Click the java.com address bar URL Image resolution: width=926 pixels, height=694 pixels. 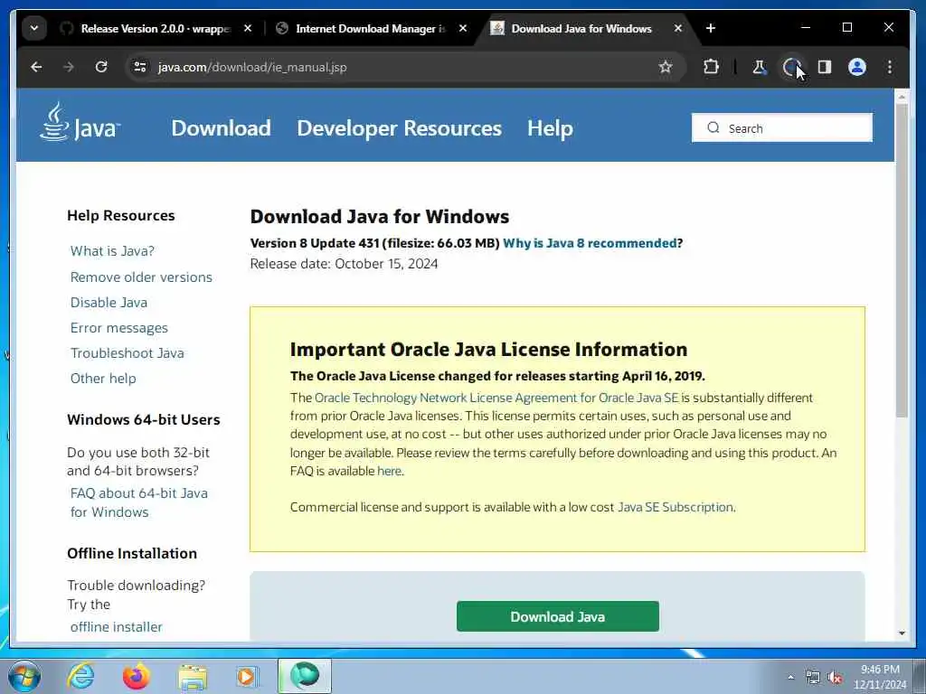[252, 67]
